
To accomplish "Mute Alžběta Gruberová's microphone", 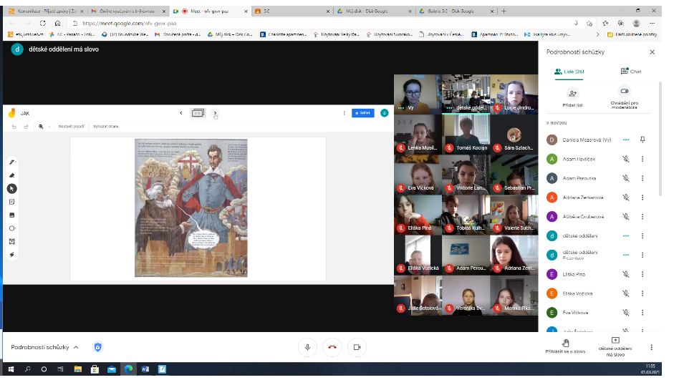I will 626,216.
